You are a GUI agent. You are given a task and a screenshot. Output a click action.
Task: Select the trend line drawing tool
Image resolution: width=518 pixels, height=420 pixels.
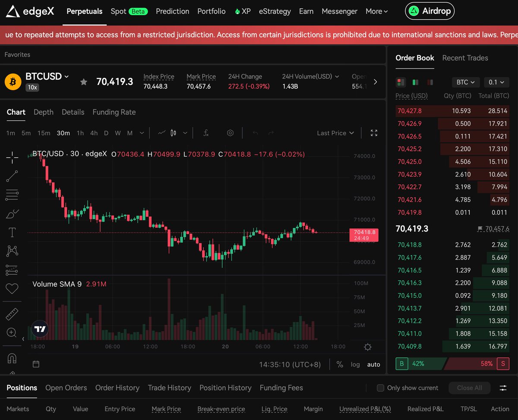coord(12,176)
